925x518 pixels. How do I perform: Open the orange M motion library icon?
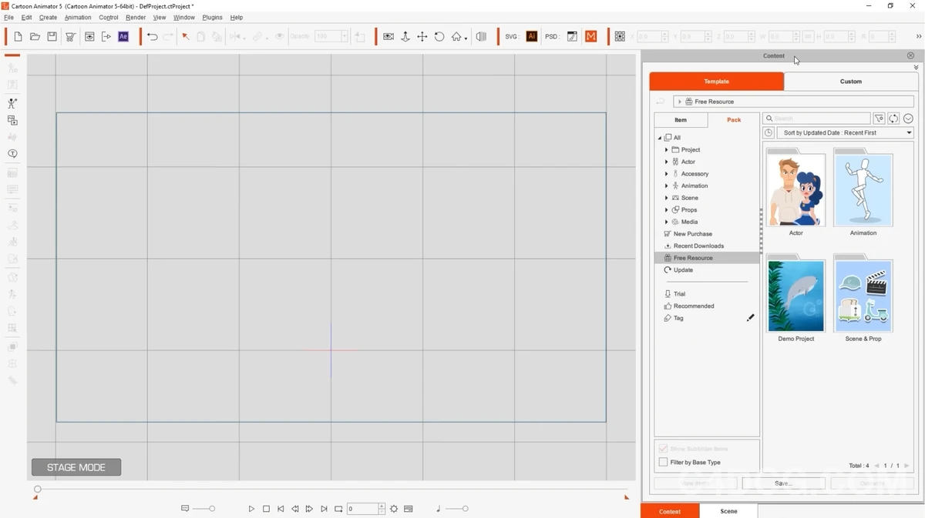coord(591,36)
